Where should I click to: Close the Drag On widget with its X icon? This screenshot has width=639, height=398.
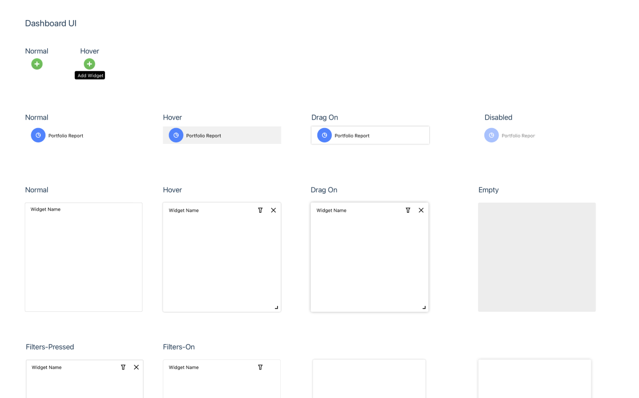pos(421,210)
